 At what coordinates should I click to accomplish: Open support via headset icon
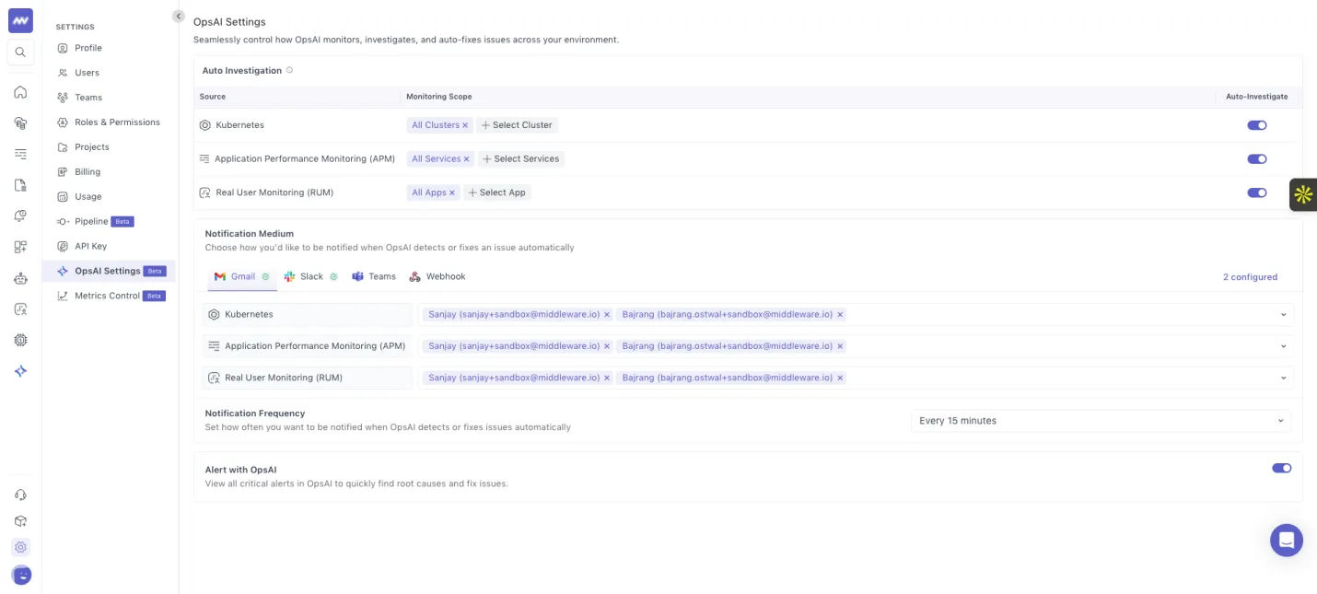pyautogui.click(x=20, y=495)
